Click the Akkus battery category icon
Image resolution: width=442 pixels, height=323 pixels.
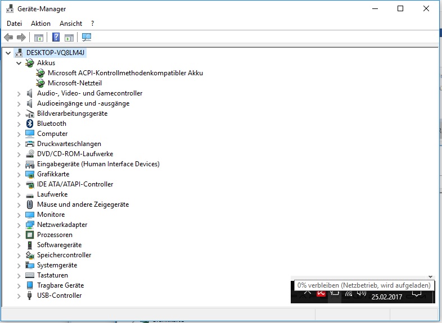[30, 63]
